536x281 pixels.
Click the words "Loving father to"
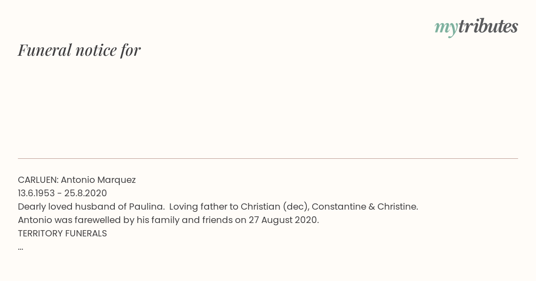204,207
